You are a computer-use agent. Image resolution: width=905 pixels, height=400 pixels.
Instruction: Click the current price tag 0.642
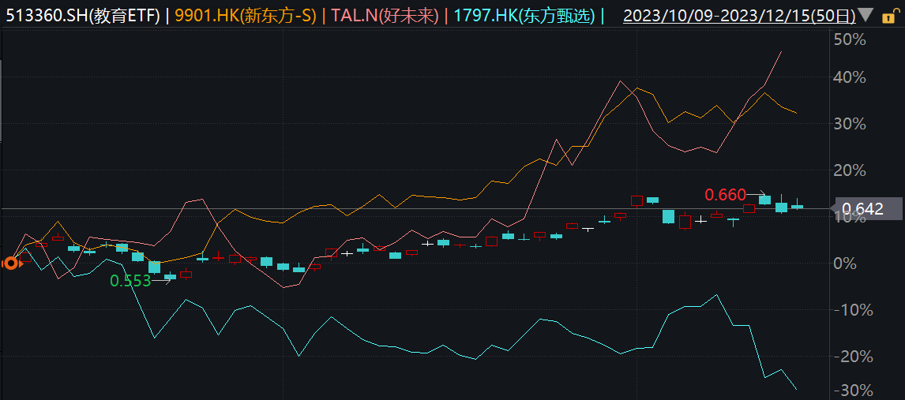click(866, 208)
